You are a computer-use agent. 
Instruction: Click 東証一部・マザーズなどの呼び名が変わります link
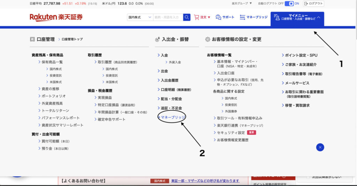205,181
